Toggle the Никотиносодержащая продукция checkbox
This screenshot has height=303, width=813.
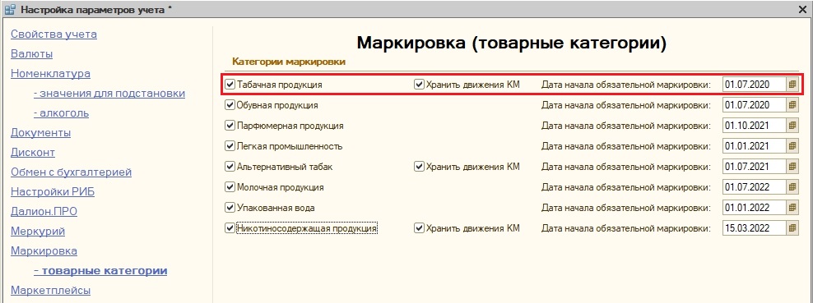230,227
